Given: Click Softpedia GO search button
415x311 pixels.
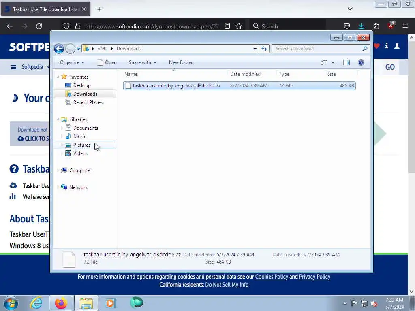Looking at the screenshot, I should [390, 67].
